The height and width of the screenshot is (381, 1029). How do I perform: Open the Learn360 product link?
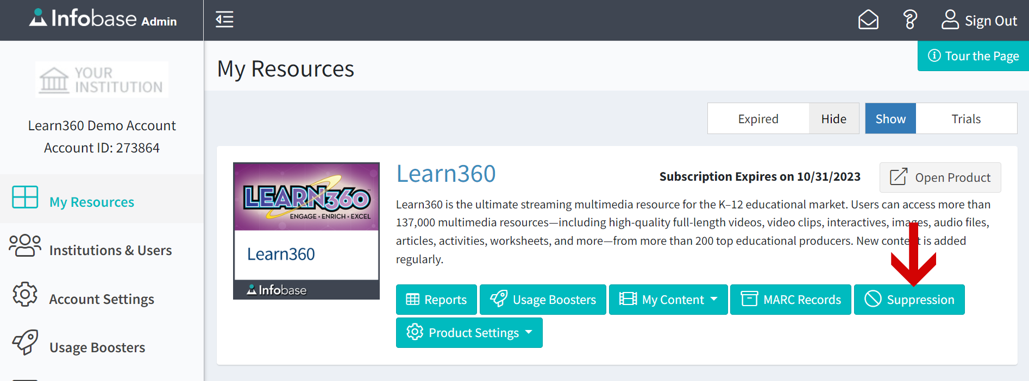446,174
